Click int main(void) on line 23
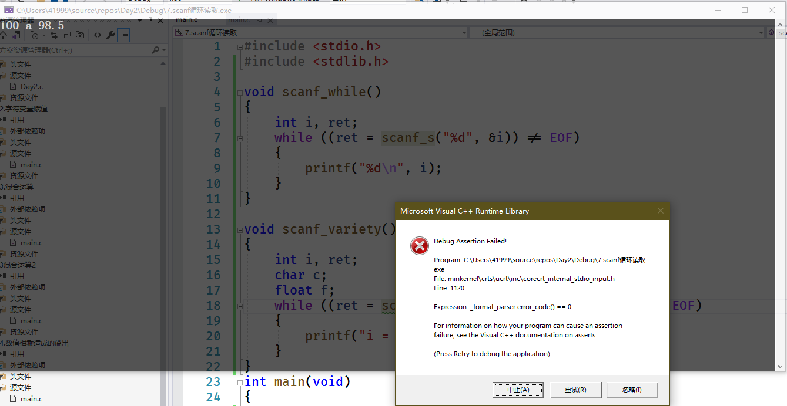Image resolution: width=787 pixels, height=406 pixels. point(297,382)
